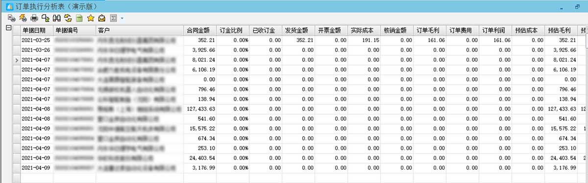Click the 核销金额 column header
The height and width of the screenshot is (183, 588).
(397, 30)
